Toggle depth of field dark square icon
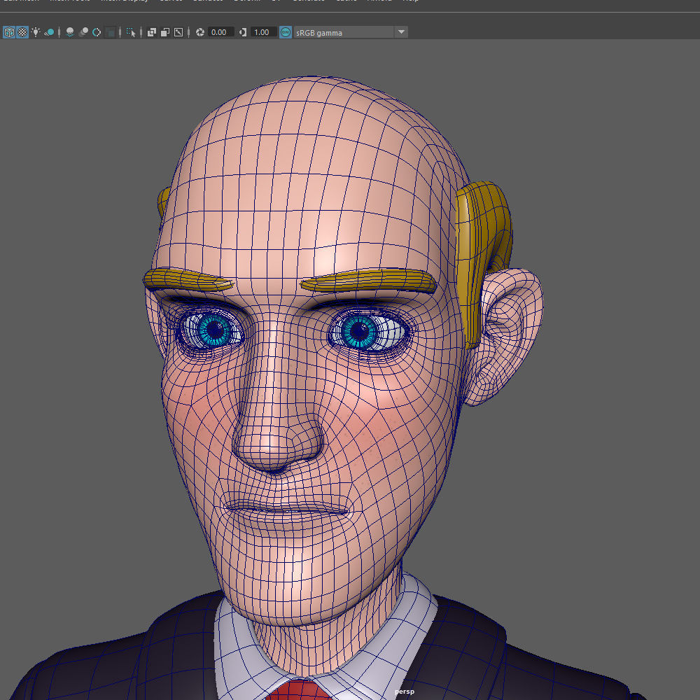 coord(110,32)
